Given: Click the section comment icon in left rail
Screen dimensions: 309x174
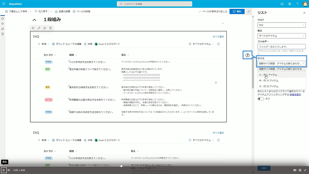Looking at the screenshot, I should pyautogui.click(x=2, y=19).
